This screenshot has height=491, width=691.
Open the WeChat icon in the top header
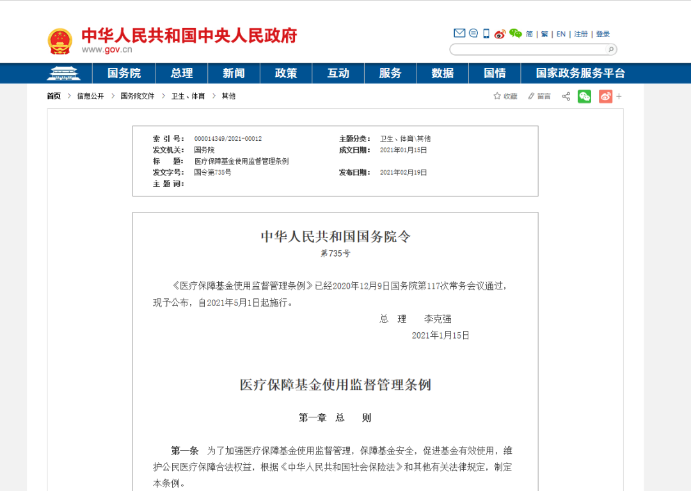click(x=514, y=33)
